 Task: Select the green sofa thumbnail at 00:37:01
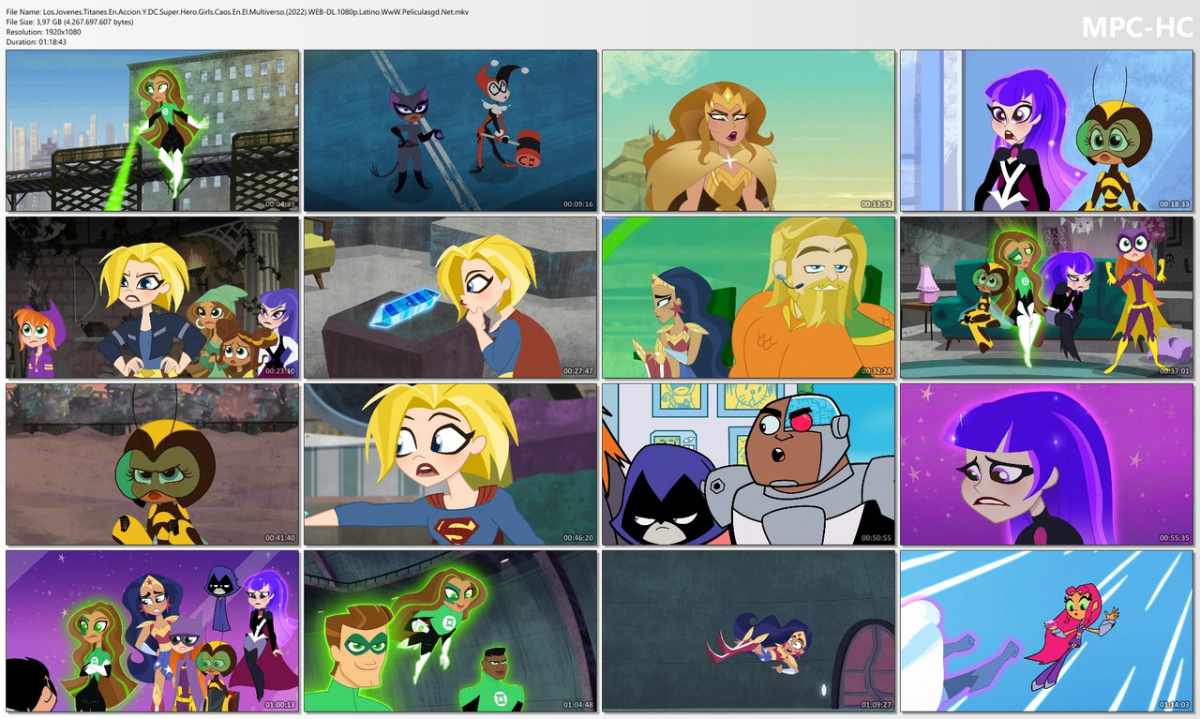[1047, 297]
